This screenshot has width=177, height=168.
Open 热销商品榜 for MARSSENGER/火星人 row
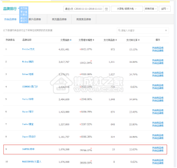point(158,160)
